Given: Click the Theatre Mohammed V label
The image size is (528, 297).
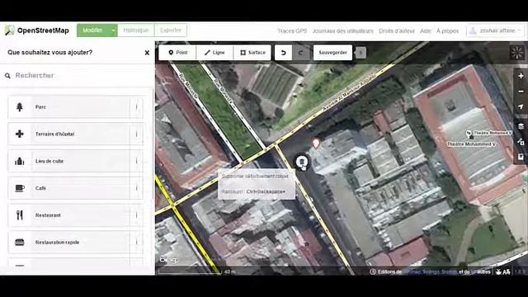Looking at the screenshot, I should (x=471, y=144).
